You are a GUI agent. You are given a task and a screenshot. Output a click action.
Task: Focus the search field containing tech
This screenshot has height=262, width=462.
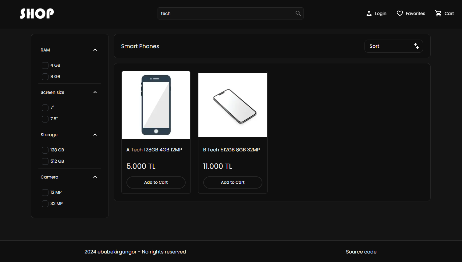pyautogui.click(x=230, y=13)
